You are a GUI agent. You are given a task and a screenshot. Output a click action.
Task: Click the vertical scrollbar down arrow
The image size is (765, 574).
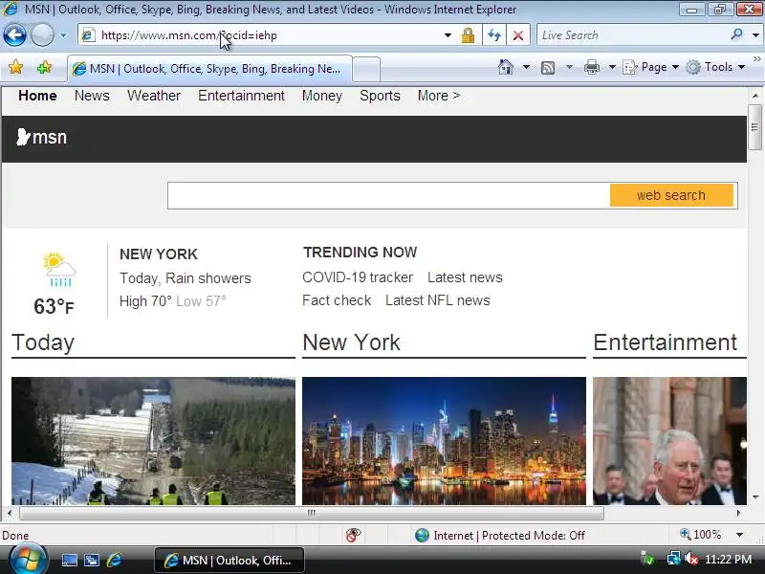755,497
